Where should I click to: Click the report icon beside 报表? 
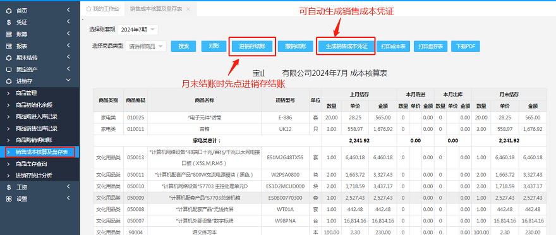coord(9,46)
